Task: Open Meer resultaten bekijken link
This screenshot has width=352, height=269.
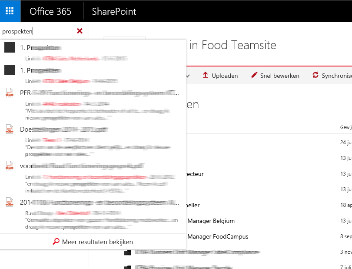Action: [x=97, y=242]
